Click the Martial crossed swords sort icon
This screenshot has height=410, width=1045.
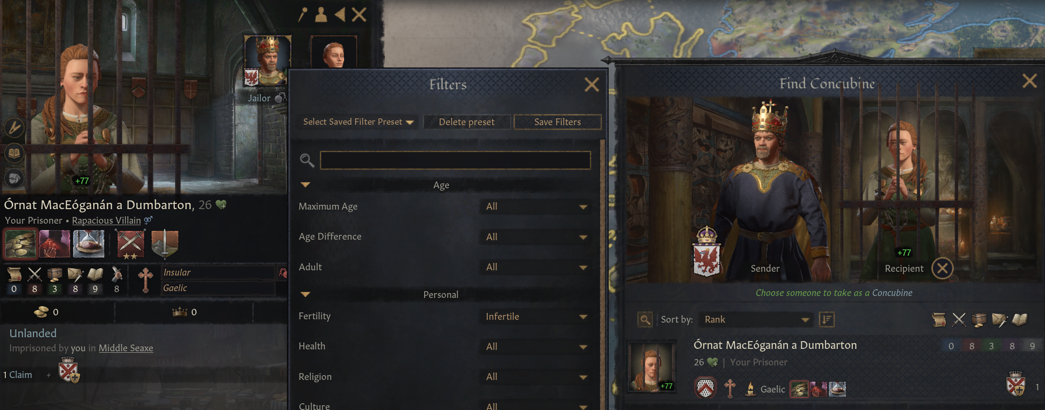959,319
